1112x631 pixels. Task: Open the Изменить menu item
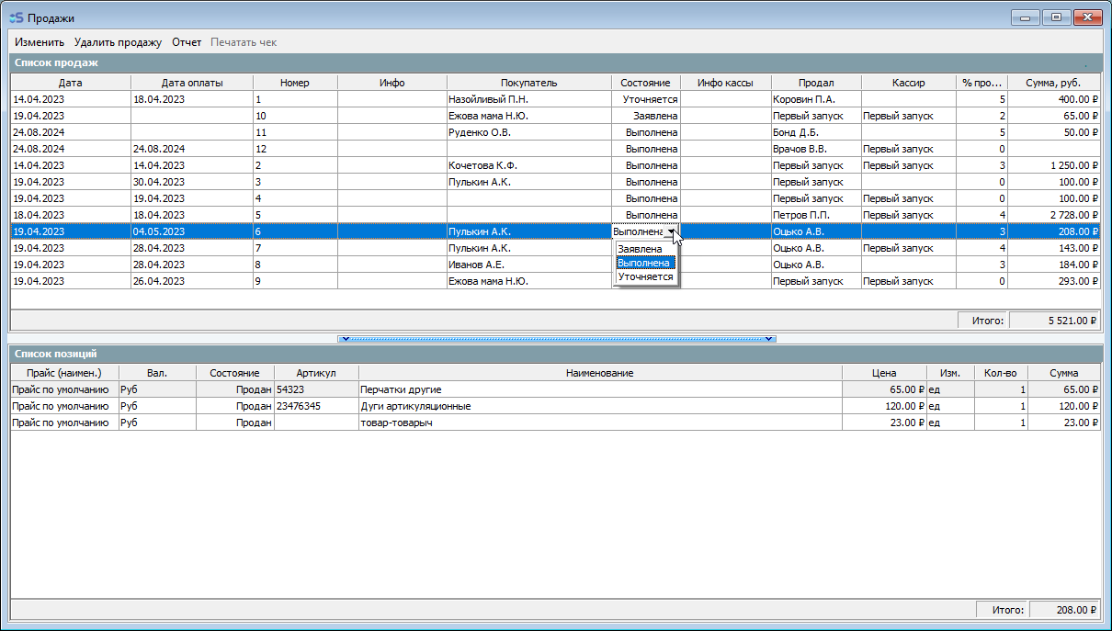click(39, 42)
